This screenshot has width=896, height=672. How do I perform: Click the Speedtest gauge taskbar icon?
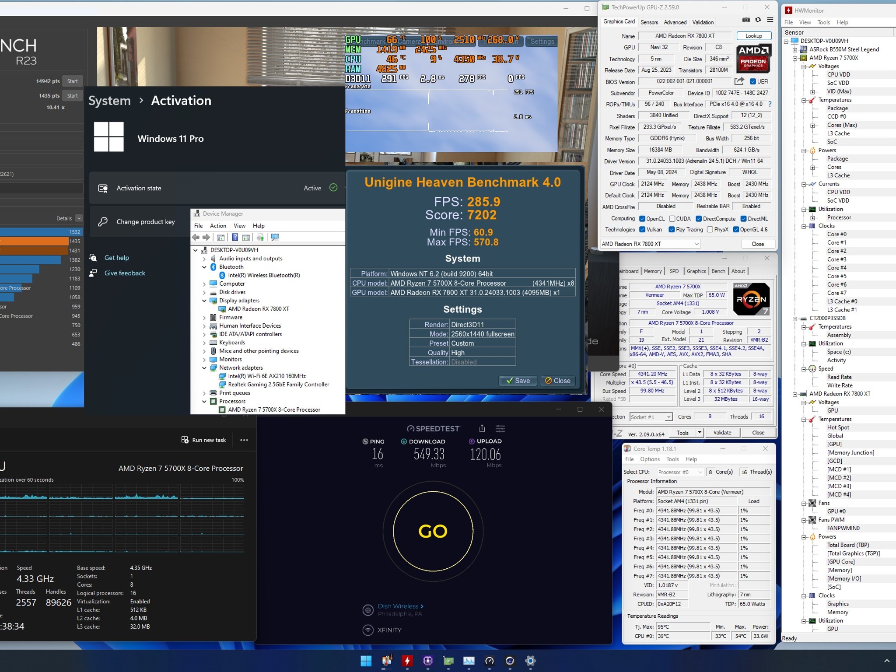(x=490, y=661)
